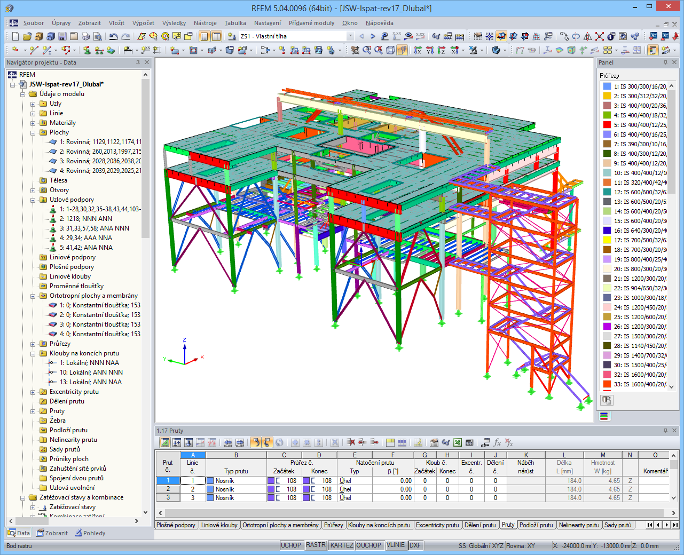Activate the zoom window tool icon
The width and height of the screenshot is (684, 555).
[x=366, y=51]
